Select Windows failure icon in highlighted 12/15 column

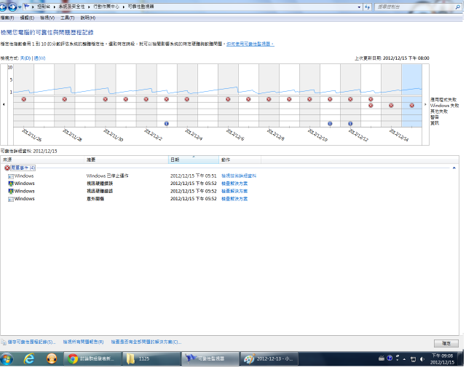pos(414,106)
